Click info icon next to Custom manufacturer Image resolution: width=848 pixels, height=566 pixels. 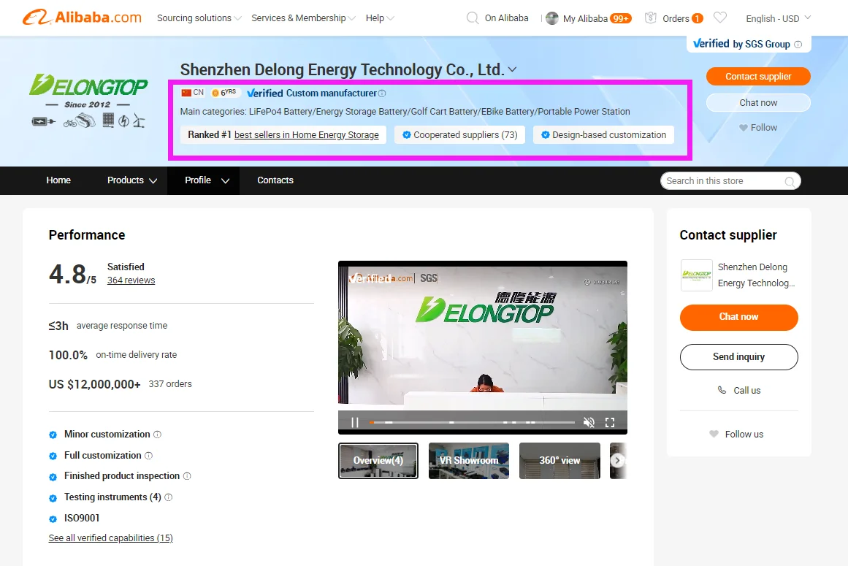[382, 93]
